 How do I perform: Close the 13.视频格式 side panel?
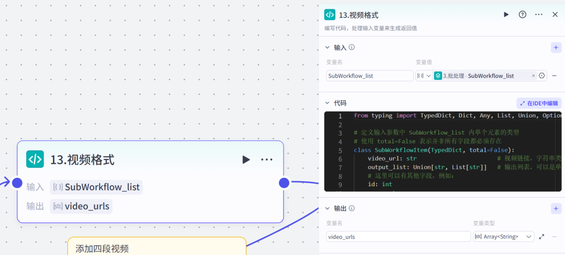(x=555, y=15)
